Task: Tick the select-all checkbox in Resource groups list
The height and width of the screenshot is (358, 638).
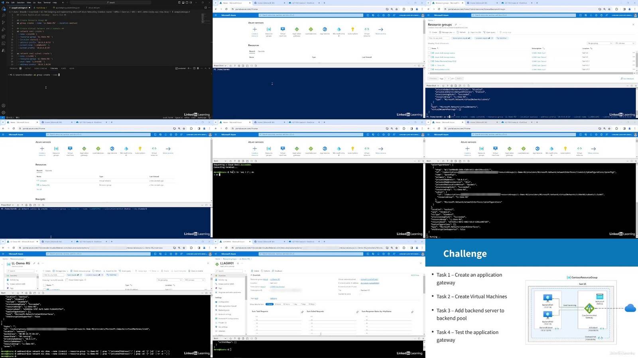Action: click(429, 48)
